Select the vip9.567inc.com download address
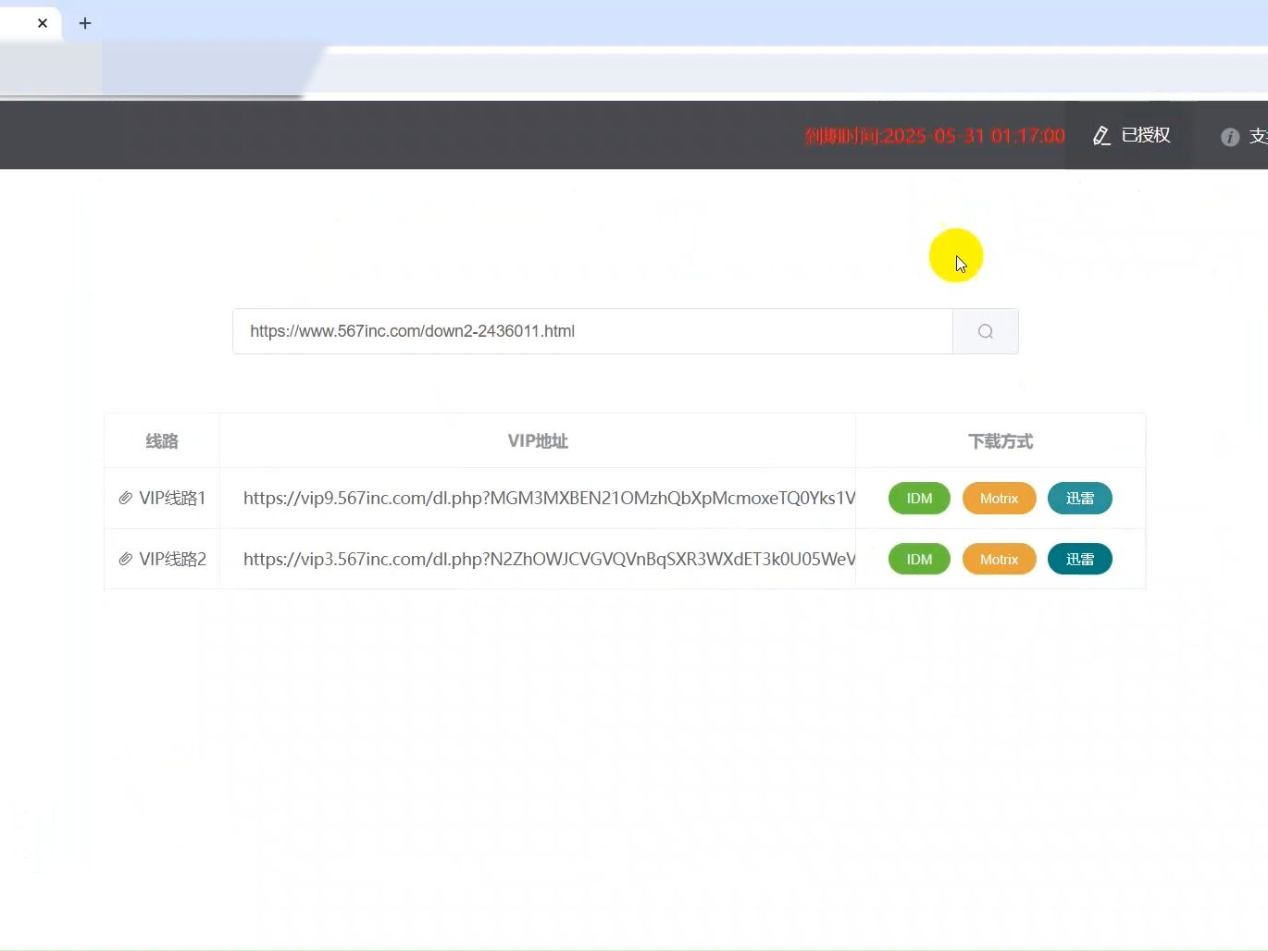Image resolution: width=1268 pixels, height=951 pixels. [549, 498]
